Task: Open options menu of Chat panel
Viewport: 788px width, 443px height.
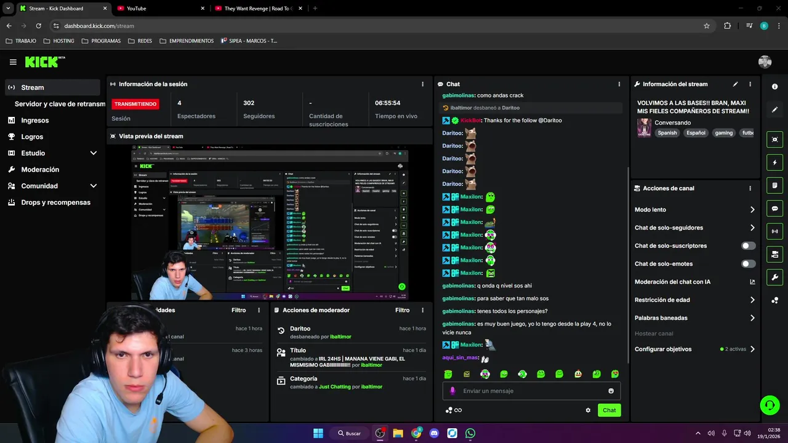Action: tap(619, 84)
